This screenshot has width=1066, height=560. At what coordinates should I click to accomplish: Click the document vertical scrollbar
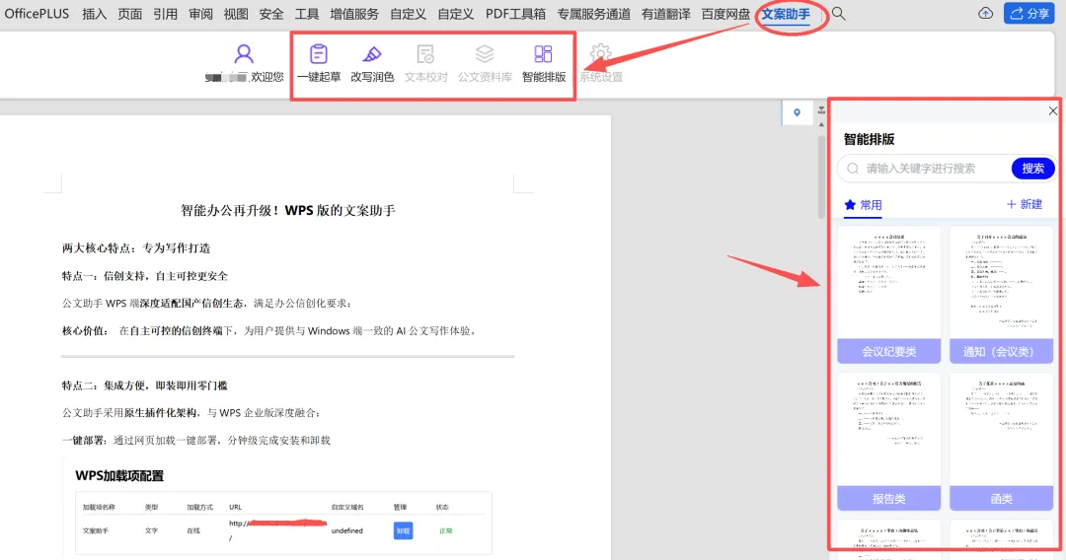(x=821, y=176)
